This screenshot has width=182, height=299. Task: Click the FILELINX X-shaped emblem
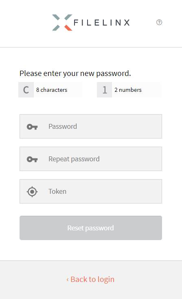[x=62, y=22]
